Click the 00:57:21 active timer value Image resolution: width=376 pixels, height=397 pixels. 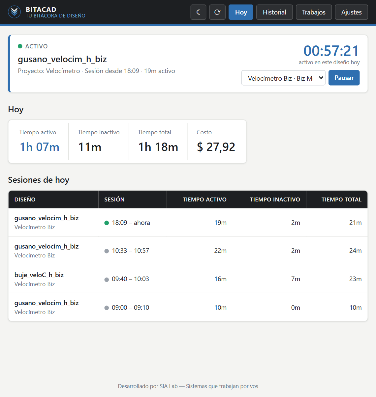coord(331,51)
